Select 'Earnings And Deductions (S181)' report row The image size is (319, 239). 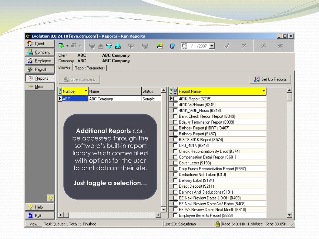coord(222,192)
